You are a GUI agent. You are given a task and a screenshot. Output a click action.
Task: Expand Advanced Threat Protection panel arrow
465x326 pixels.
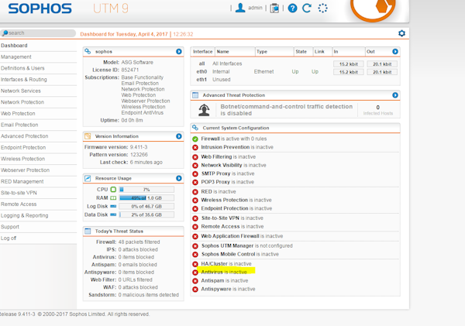click(395, 95)
